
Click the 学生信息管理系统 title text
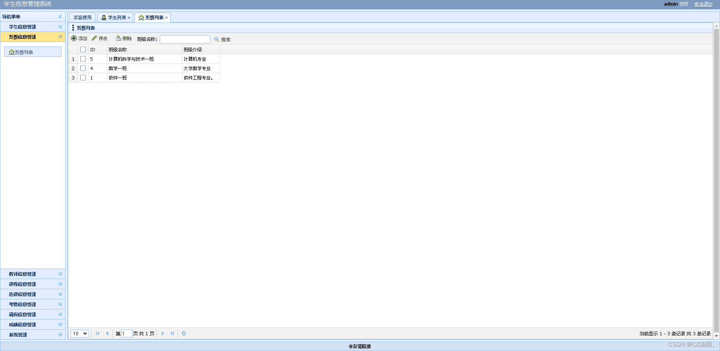click(28, 4)
